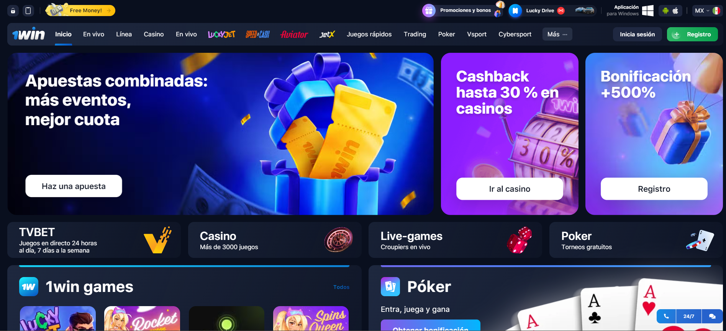
Task: Go to the Cybersport menu item
Action: tap(515, 34)
